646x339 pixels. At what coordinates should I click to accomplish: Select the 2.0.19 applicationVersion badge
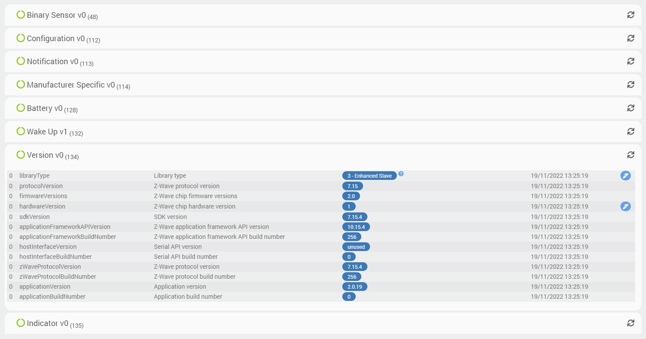354,287
